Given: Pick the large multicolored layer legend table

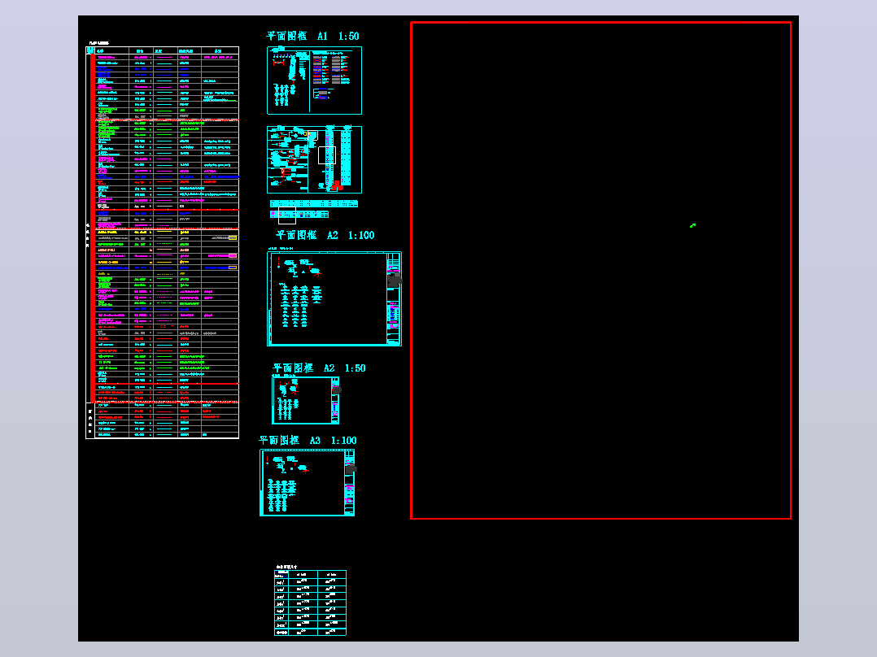Looking at the screenshot, I should [x=162, y=242].
